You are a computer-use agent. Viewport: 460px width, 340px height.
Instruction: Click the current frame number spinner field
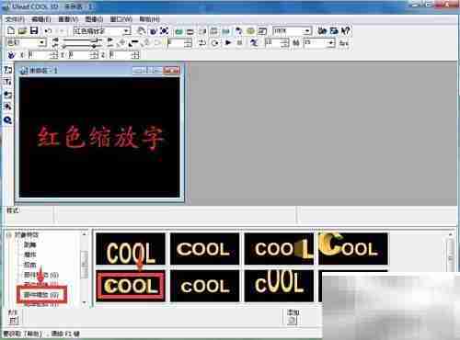click(180, 43)
